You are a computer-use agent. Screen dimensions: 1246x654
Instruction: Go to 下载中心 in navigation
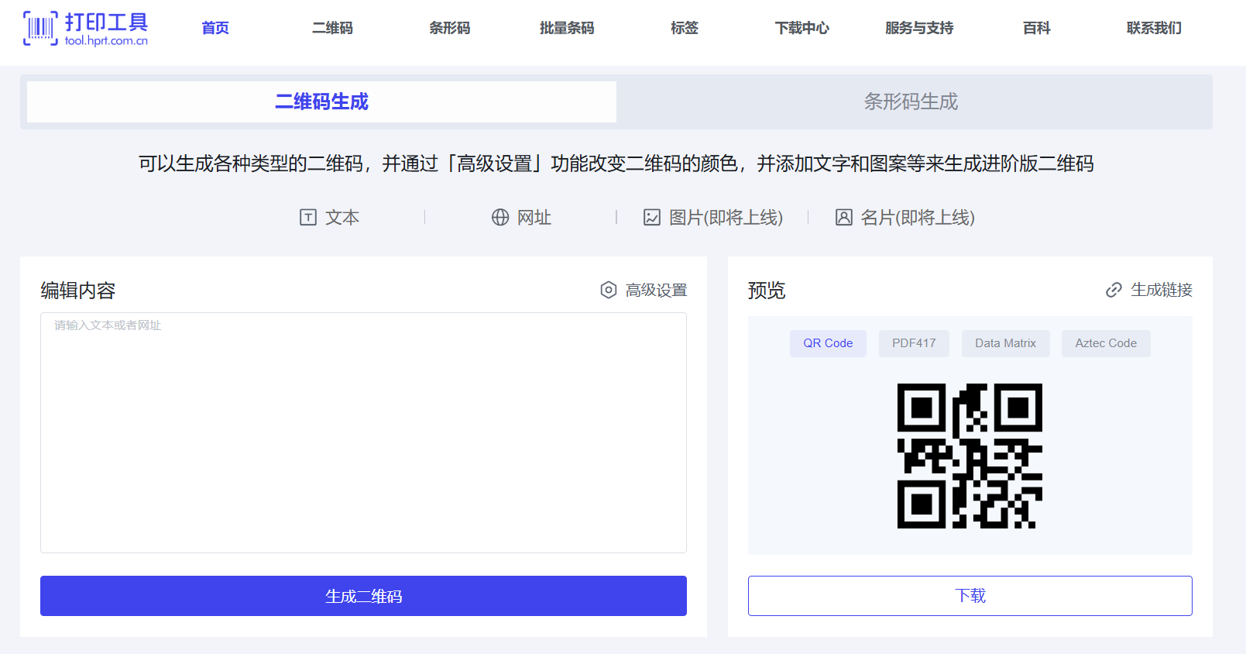[801, 28]
